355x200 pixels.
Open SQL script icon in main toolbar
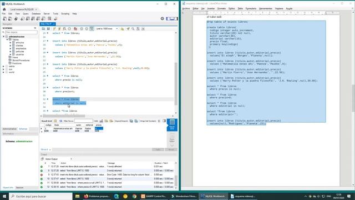(10, 18)
